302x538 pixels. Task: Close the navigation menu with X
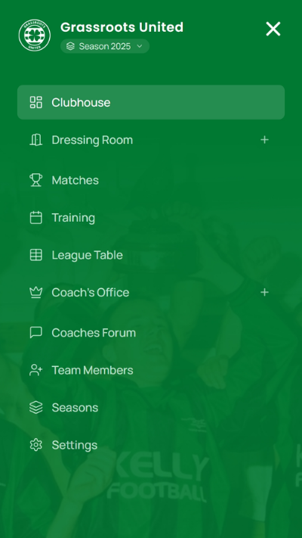(x=273, y=29)
